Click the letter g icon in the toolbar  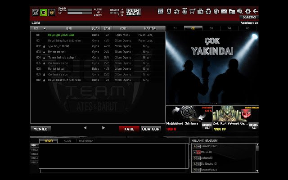(169, 11)
